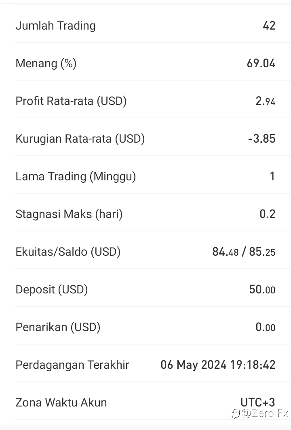Tap the Profit Rata-rata (USD) label
The width and height of the screenshot is (291, 430).
click(x=71, y=101)
